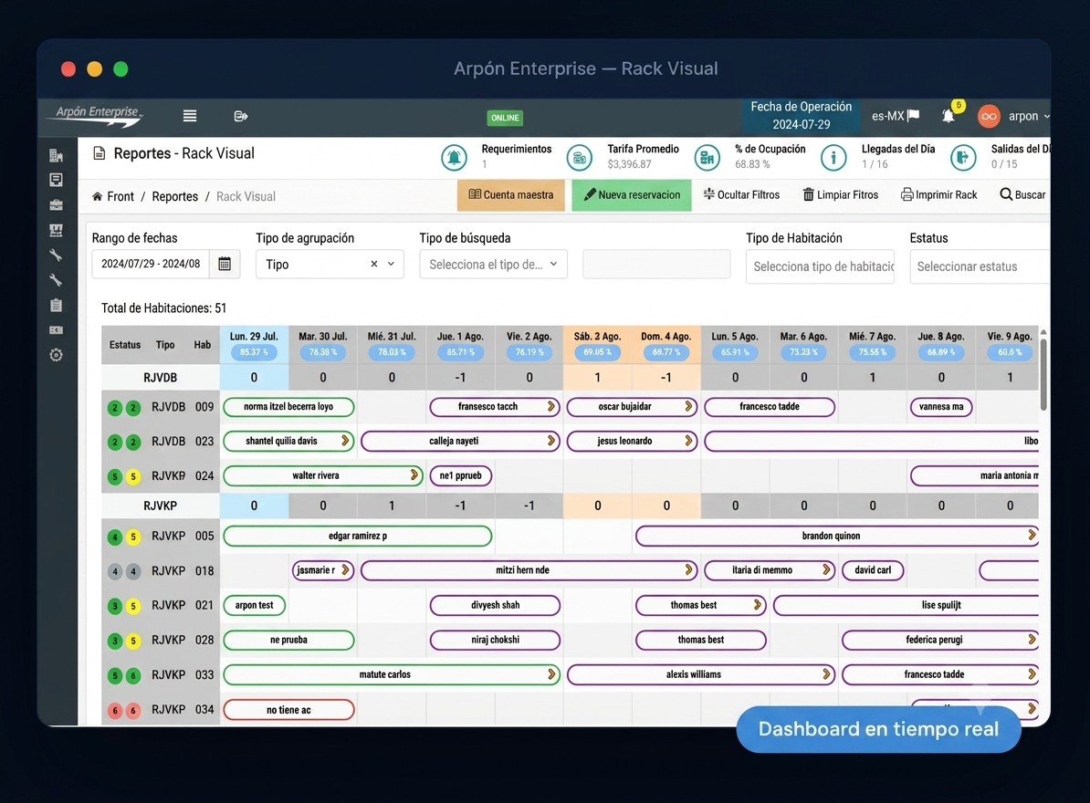Click the briefcase icon in left sidebar
This screenshot has width=1090, height=803.
(57, 205)
